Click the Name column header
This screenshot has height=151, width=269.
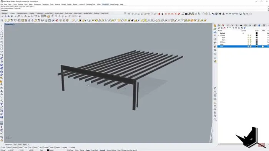tap(220, 31)
